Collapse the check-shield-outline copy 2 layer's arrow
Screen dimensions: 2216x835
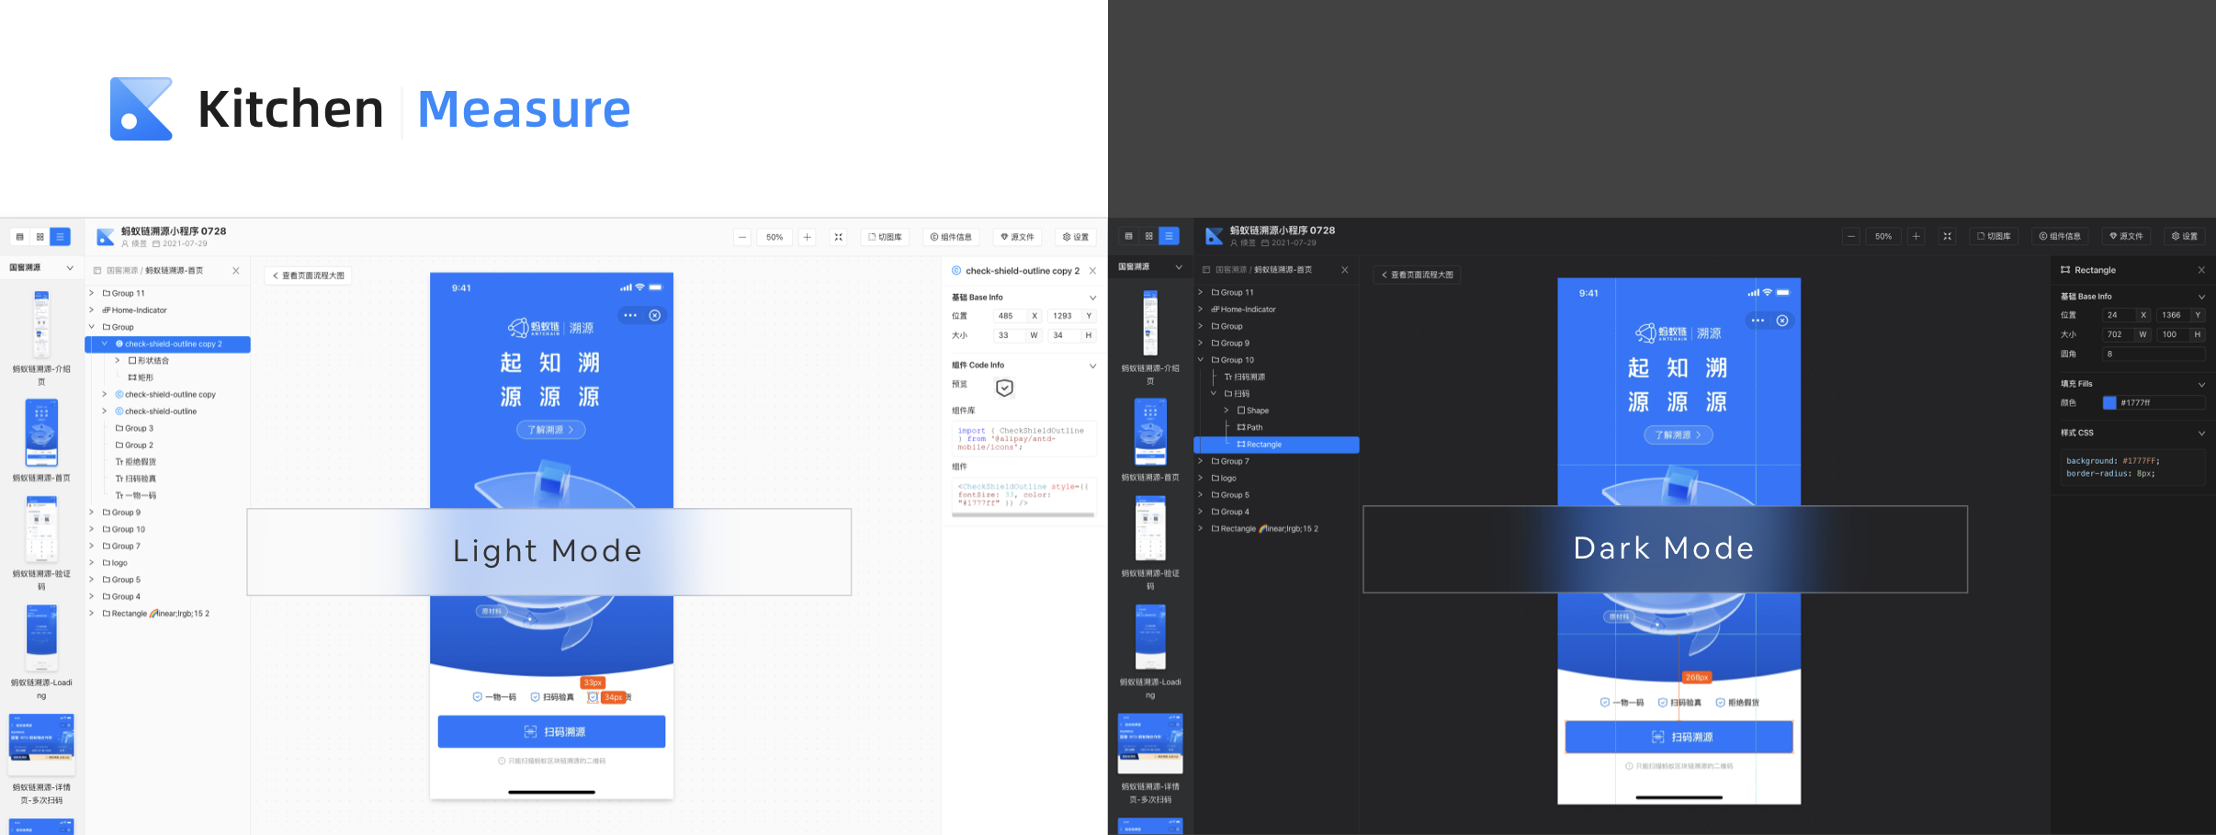(x=105, y=344)
